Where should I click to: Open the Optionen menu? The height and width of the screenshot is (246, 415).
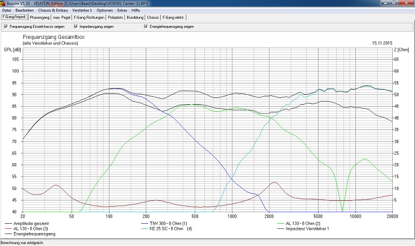pos(105,10)
